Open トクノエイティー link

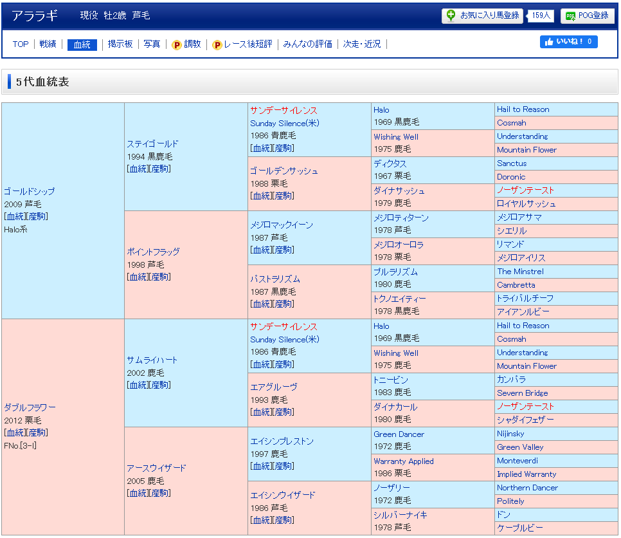pos(400,299)
